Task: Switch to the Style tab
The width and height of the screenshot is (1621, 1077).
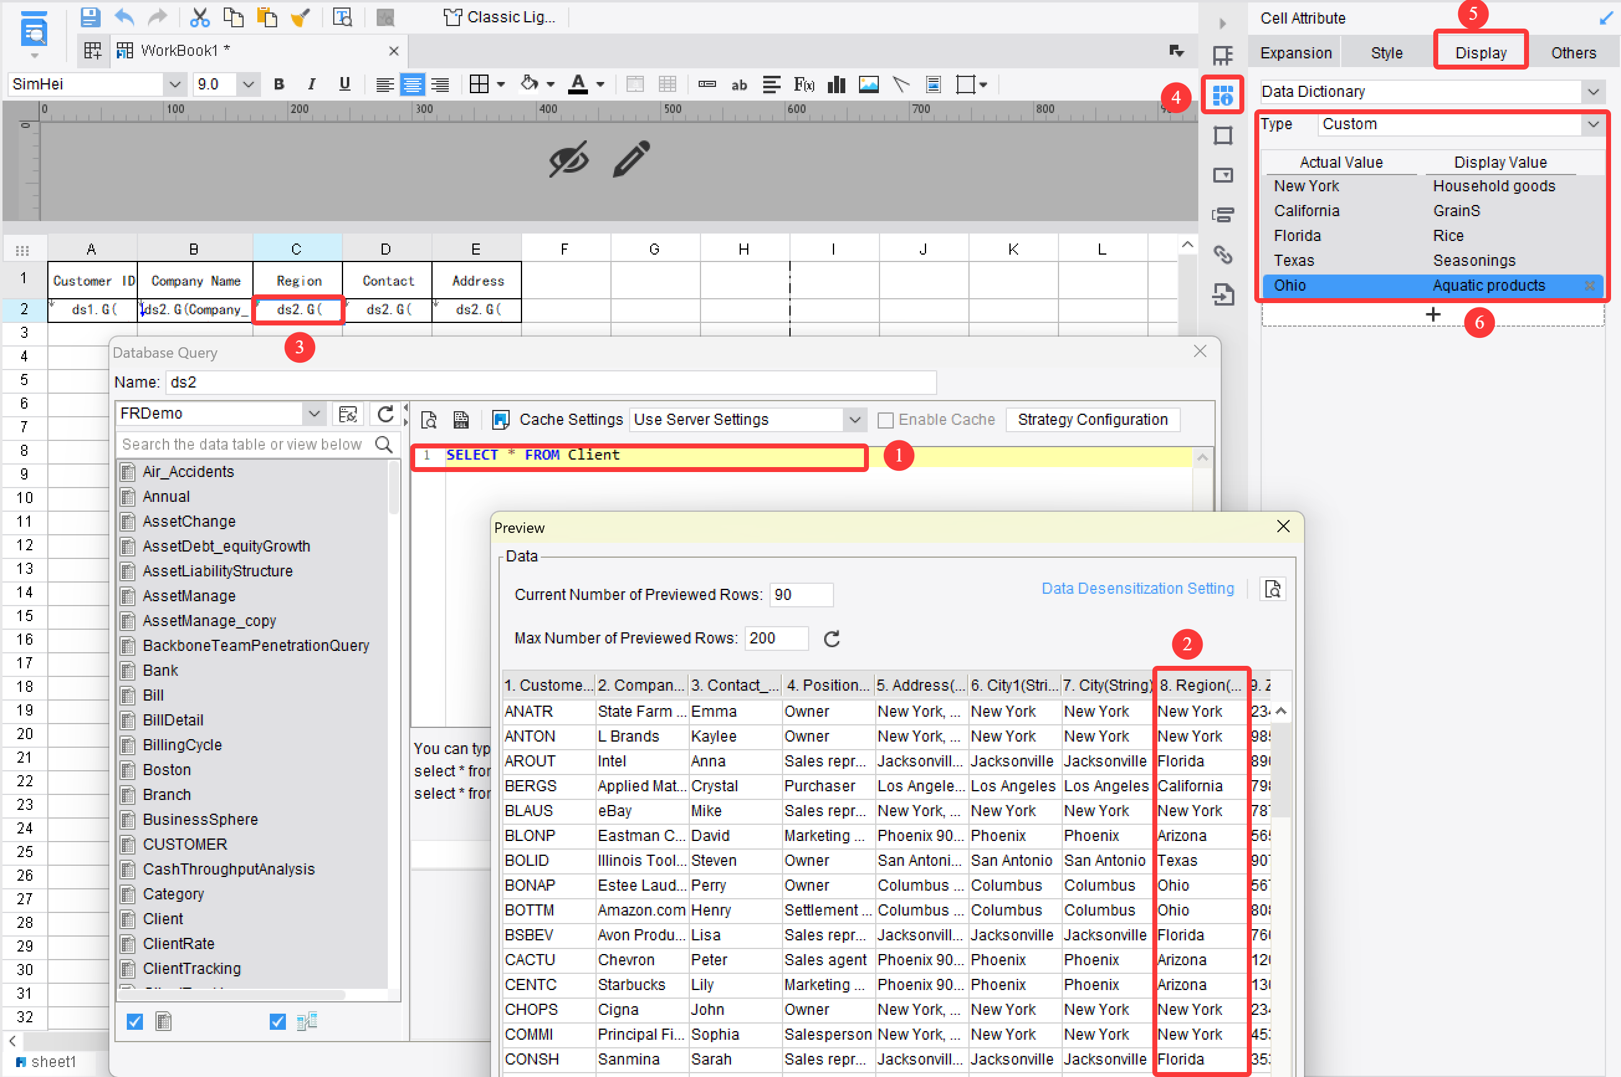Action: pos(1386,53)
